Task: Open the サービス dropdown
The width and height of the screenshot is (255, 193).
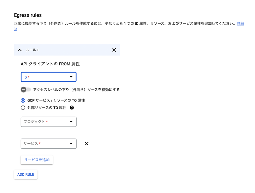Action: point(45,144)
